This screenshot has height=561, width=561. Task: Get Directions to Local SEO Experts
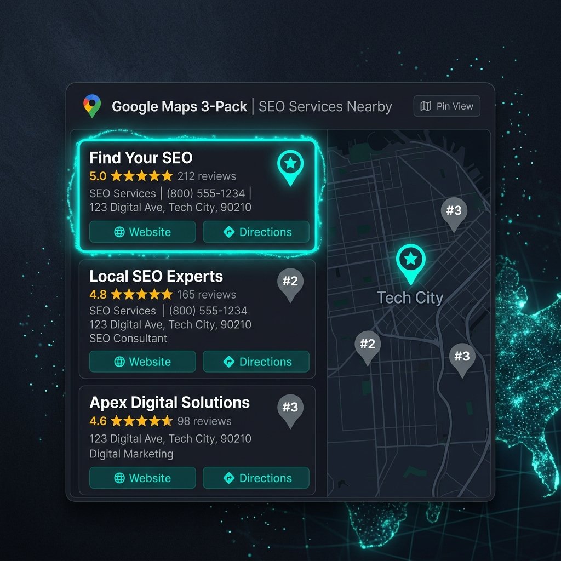(x=256, y=362)
